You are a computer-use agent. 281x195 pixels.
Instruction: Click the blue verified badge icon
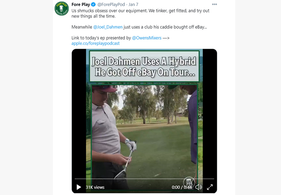point(94,4)
